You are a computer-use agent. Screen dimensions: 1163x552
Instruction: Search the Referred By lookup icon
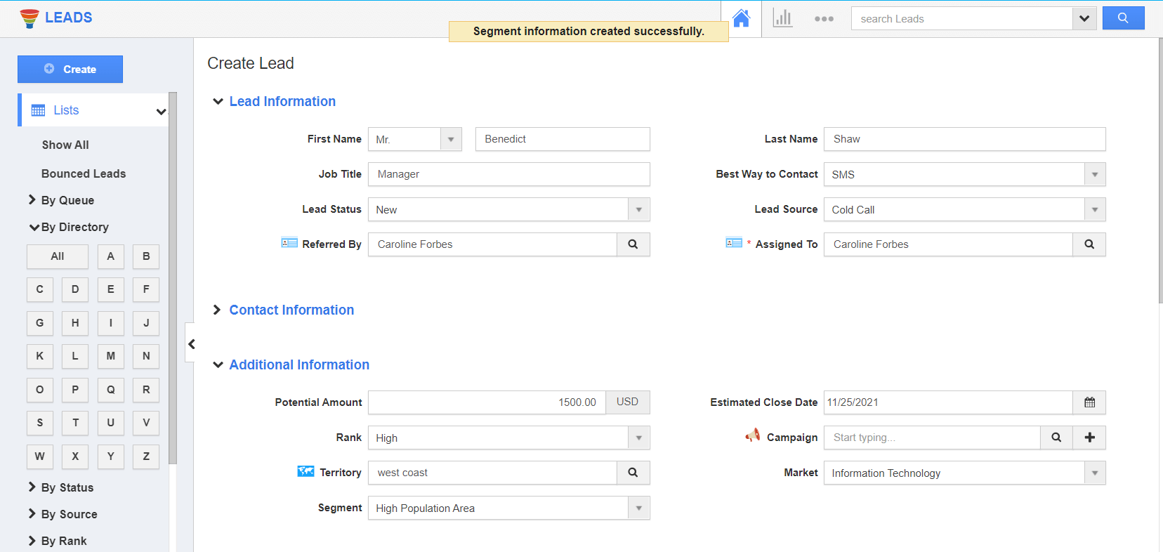tap(633, 244)
